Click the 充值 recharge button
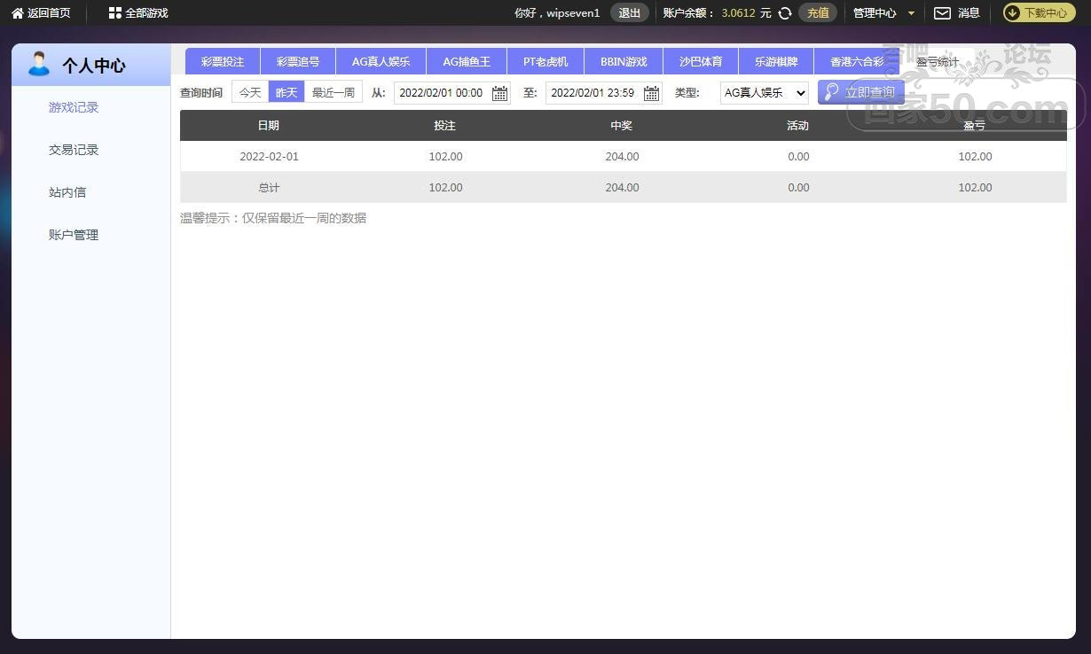The height and width of the screenshot is (654, 1091). (x=818, y=13)
